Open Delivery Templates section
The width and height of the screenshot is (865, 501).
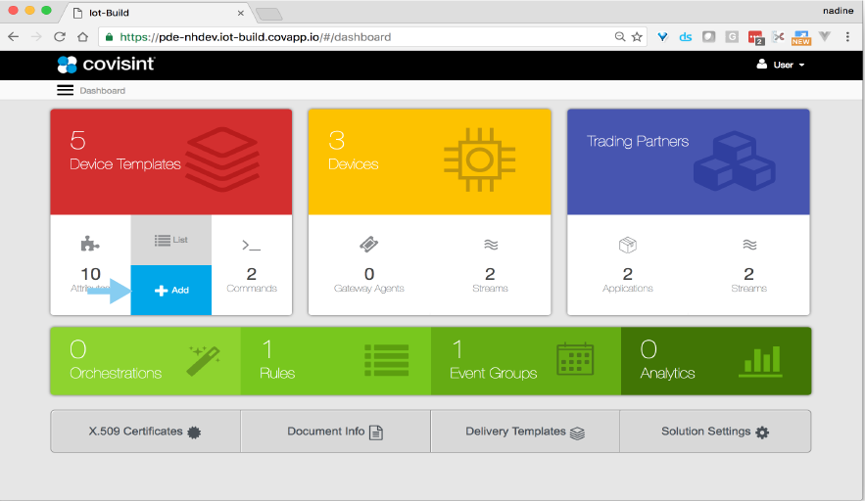(x=525, y=432)
